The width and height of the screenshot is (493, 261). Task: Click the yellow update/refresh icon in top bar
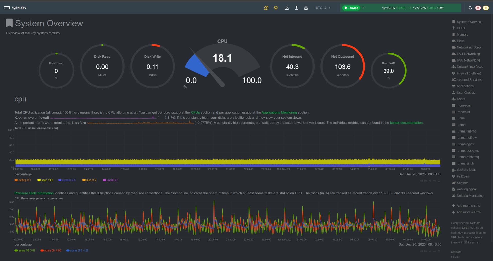pyautogui.click(x=266, y=8)
